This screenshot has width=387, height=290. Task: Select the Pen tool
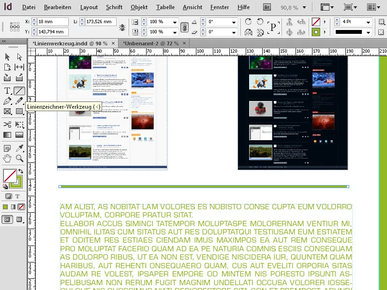(7, 101)
